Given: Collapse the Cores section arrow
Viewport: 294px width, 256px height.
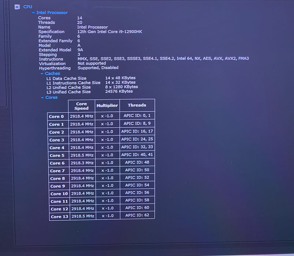Looking at the screenshot, I should [x=42, y=98].
